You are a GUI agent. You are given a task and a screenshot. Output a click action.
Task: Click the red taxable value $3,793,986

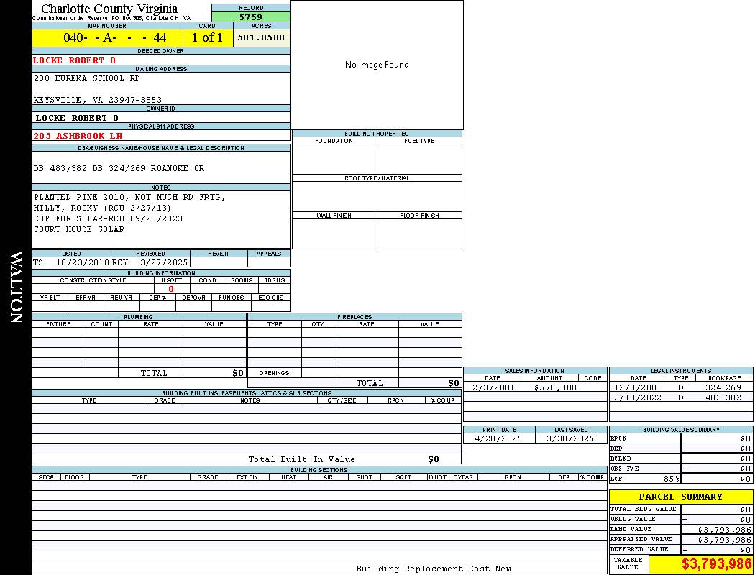pos(716,564)
